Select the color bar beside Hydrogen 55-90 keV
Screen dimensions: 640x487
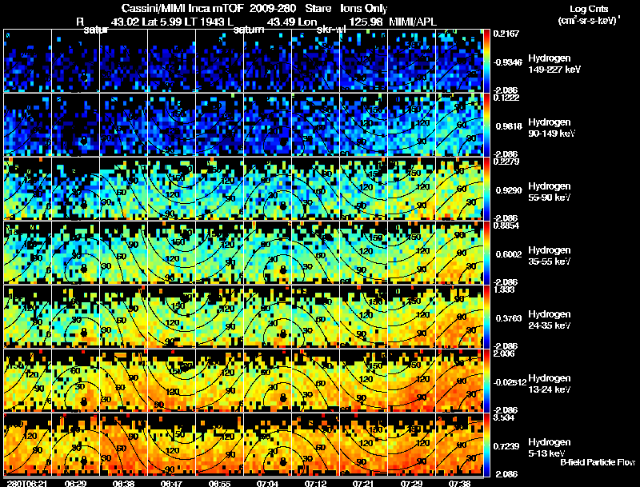486,189
